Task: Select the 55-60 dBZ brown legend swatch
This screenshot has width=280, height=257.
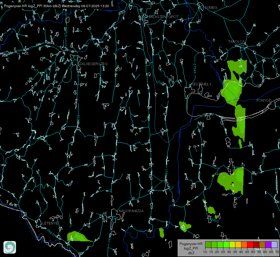Action: pyautogui.click(x=262, y=244)
